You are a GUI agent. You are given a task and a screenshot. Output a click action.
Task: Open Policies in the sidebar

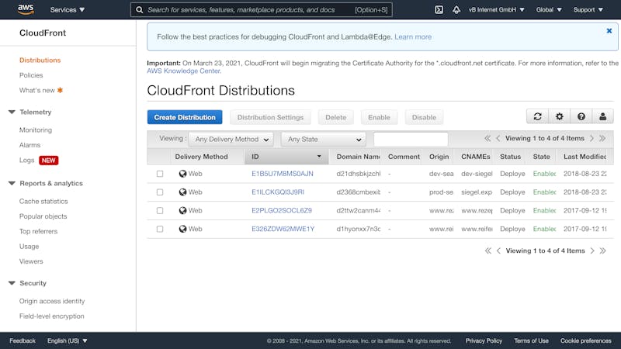31,75
